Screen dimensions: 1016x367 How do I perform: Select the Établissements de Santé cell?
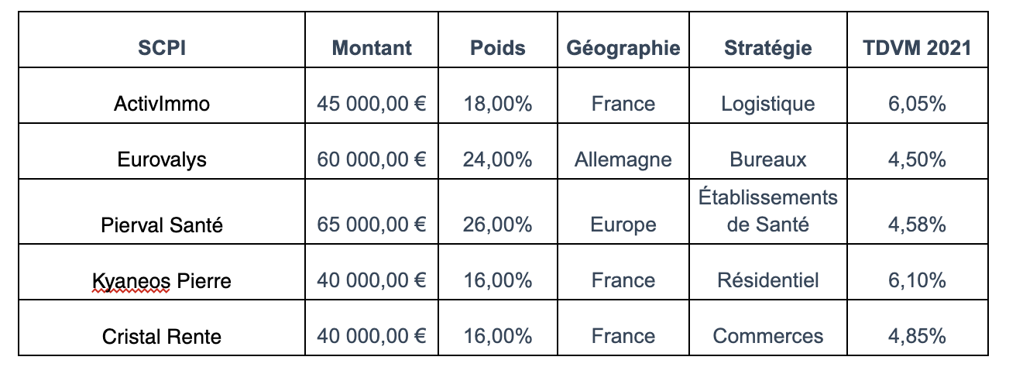point(768,212)
